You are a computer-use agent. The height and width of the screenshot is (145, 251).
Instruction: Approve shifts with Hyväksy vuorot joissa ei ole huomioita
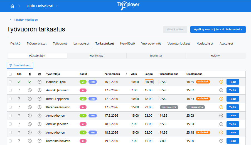pos(218,30)
